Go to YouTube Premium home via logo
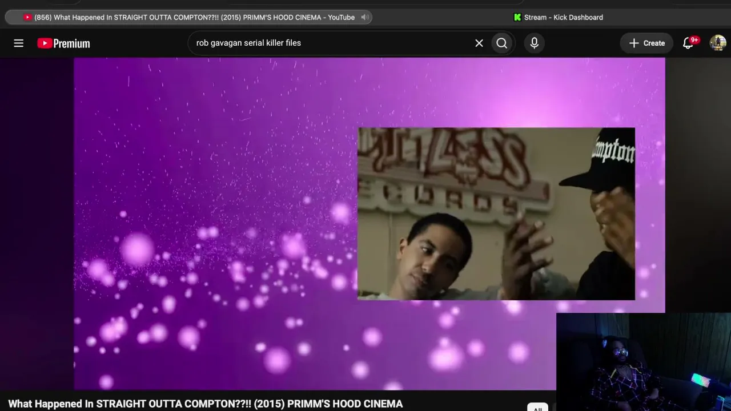This screenshot has height=411, width=731. (63, 43)
